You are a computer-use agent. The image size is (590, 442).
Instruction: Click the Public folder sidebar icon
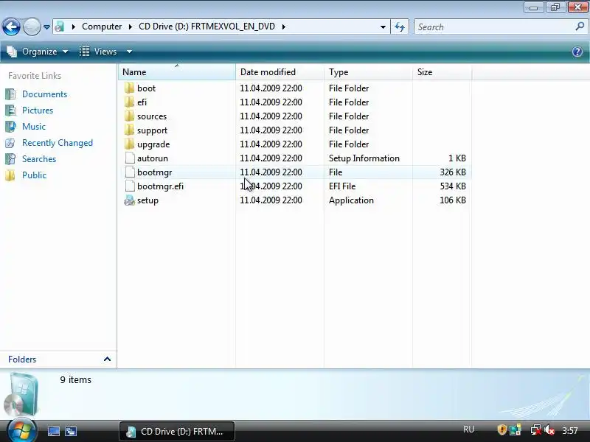point(10,175)
